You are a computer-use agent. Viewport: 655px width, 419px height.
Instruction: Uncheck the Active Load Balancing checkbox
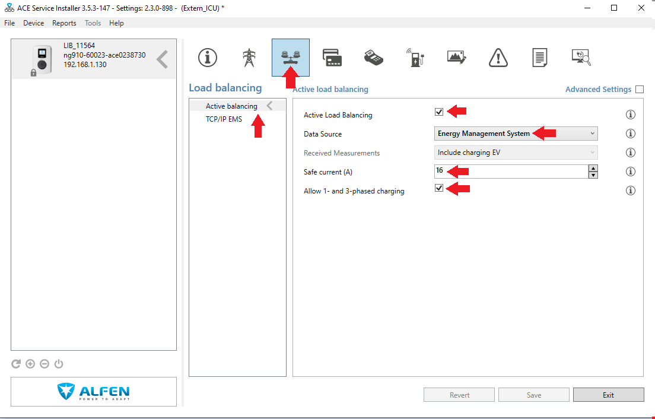(439, 112)
